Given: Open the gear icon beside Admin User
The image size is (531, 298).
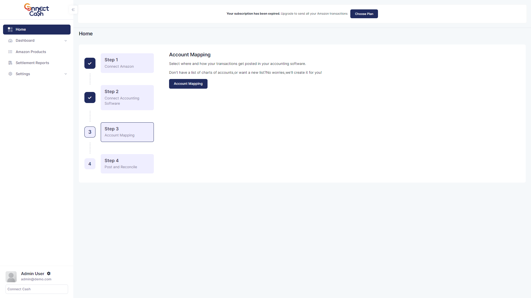Looking at the screenshot, I should pyautogui.click(x=49, y=273).
